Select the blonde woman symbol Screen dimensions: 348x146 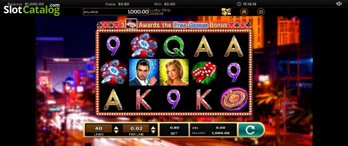point(174,72)
